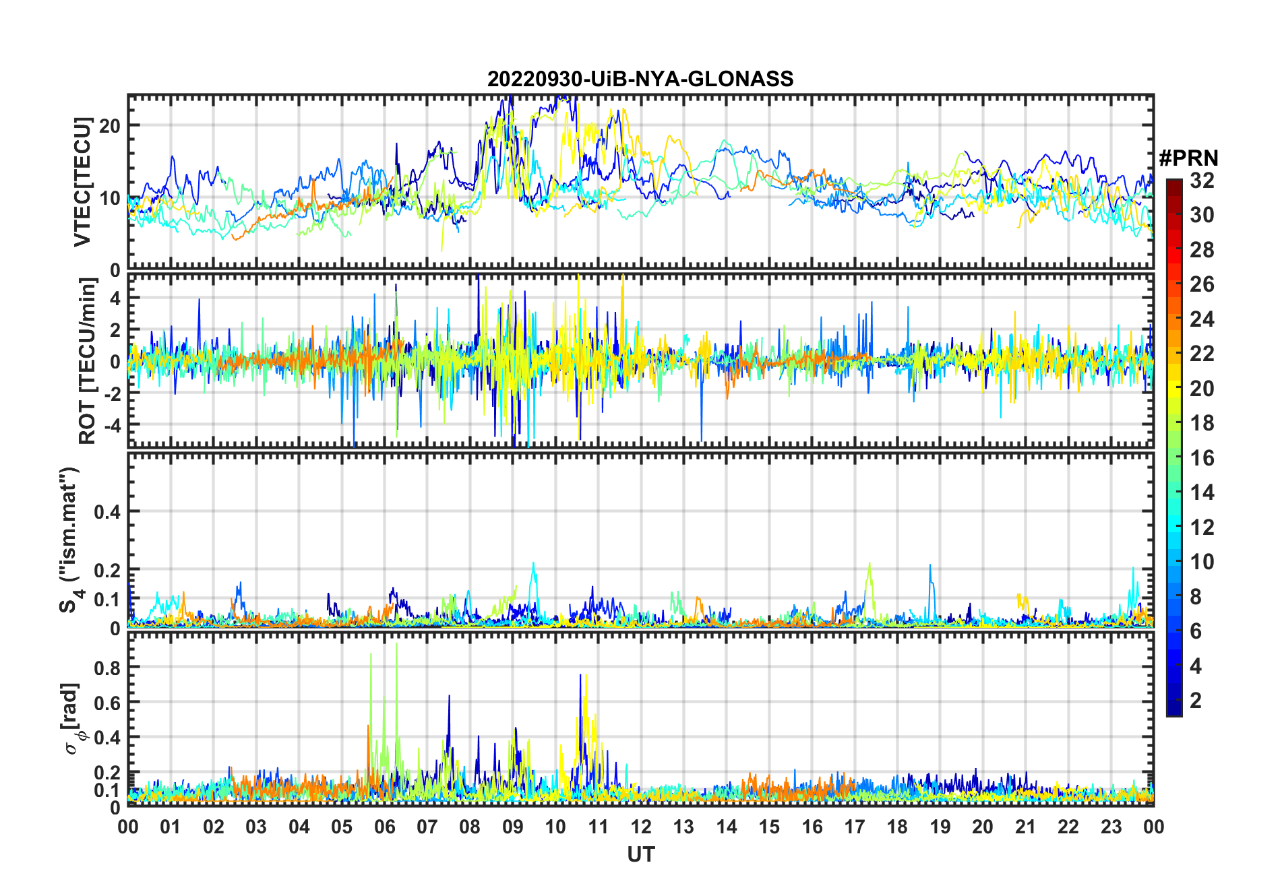The width and height of the screenshot is (1282, 896).
Task: Click the VTEC axis tick label 20
Action: pyautogui.click(x=110, y=126)
